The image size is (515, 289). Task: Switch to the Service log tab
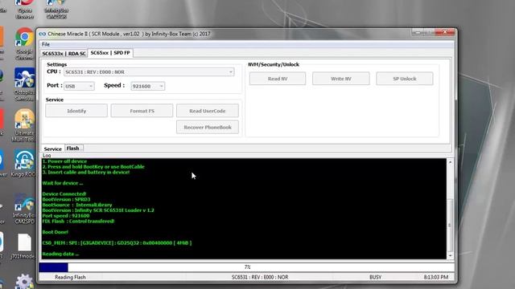point(52,149)
